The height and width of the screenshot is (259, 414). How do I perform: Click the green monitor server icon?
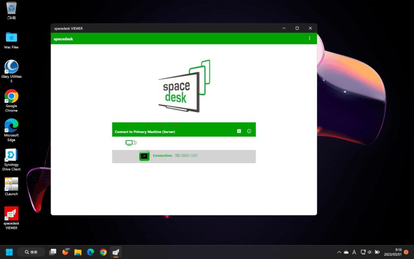pos(131,143)
